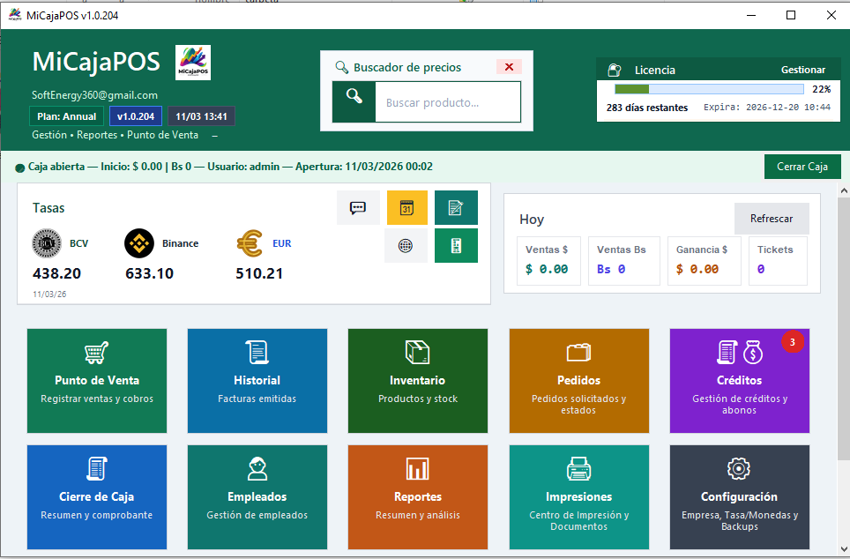
Task: Focus the Buscar producto search field
Action: tap(447, 102)
